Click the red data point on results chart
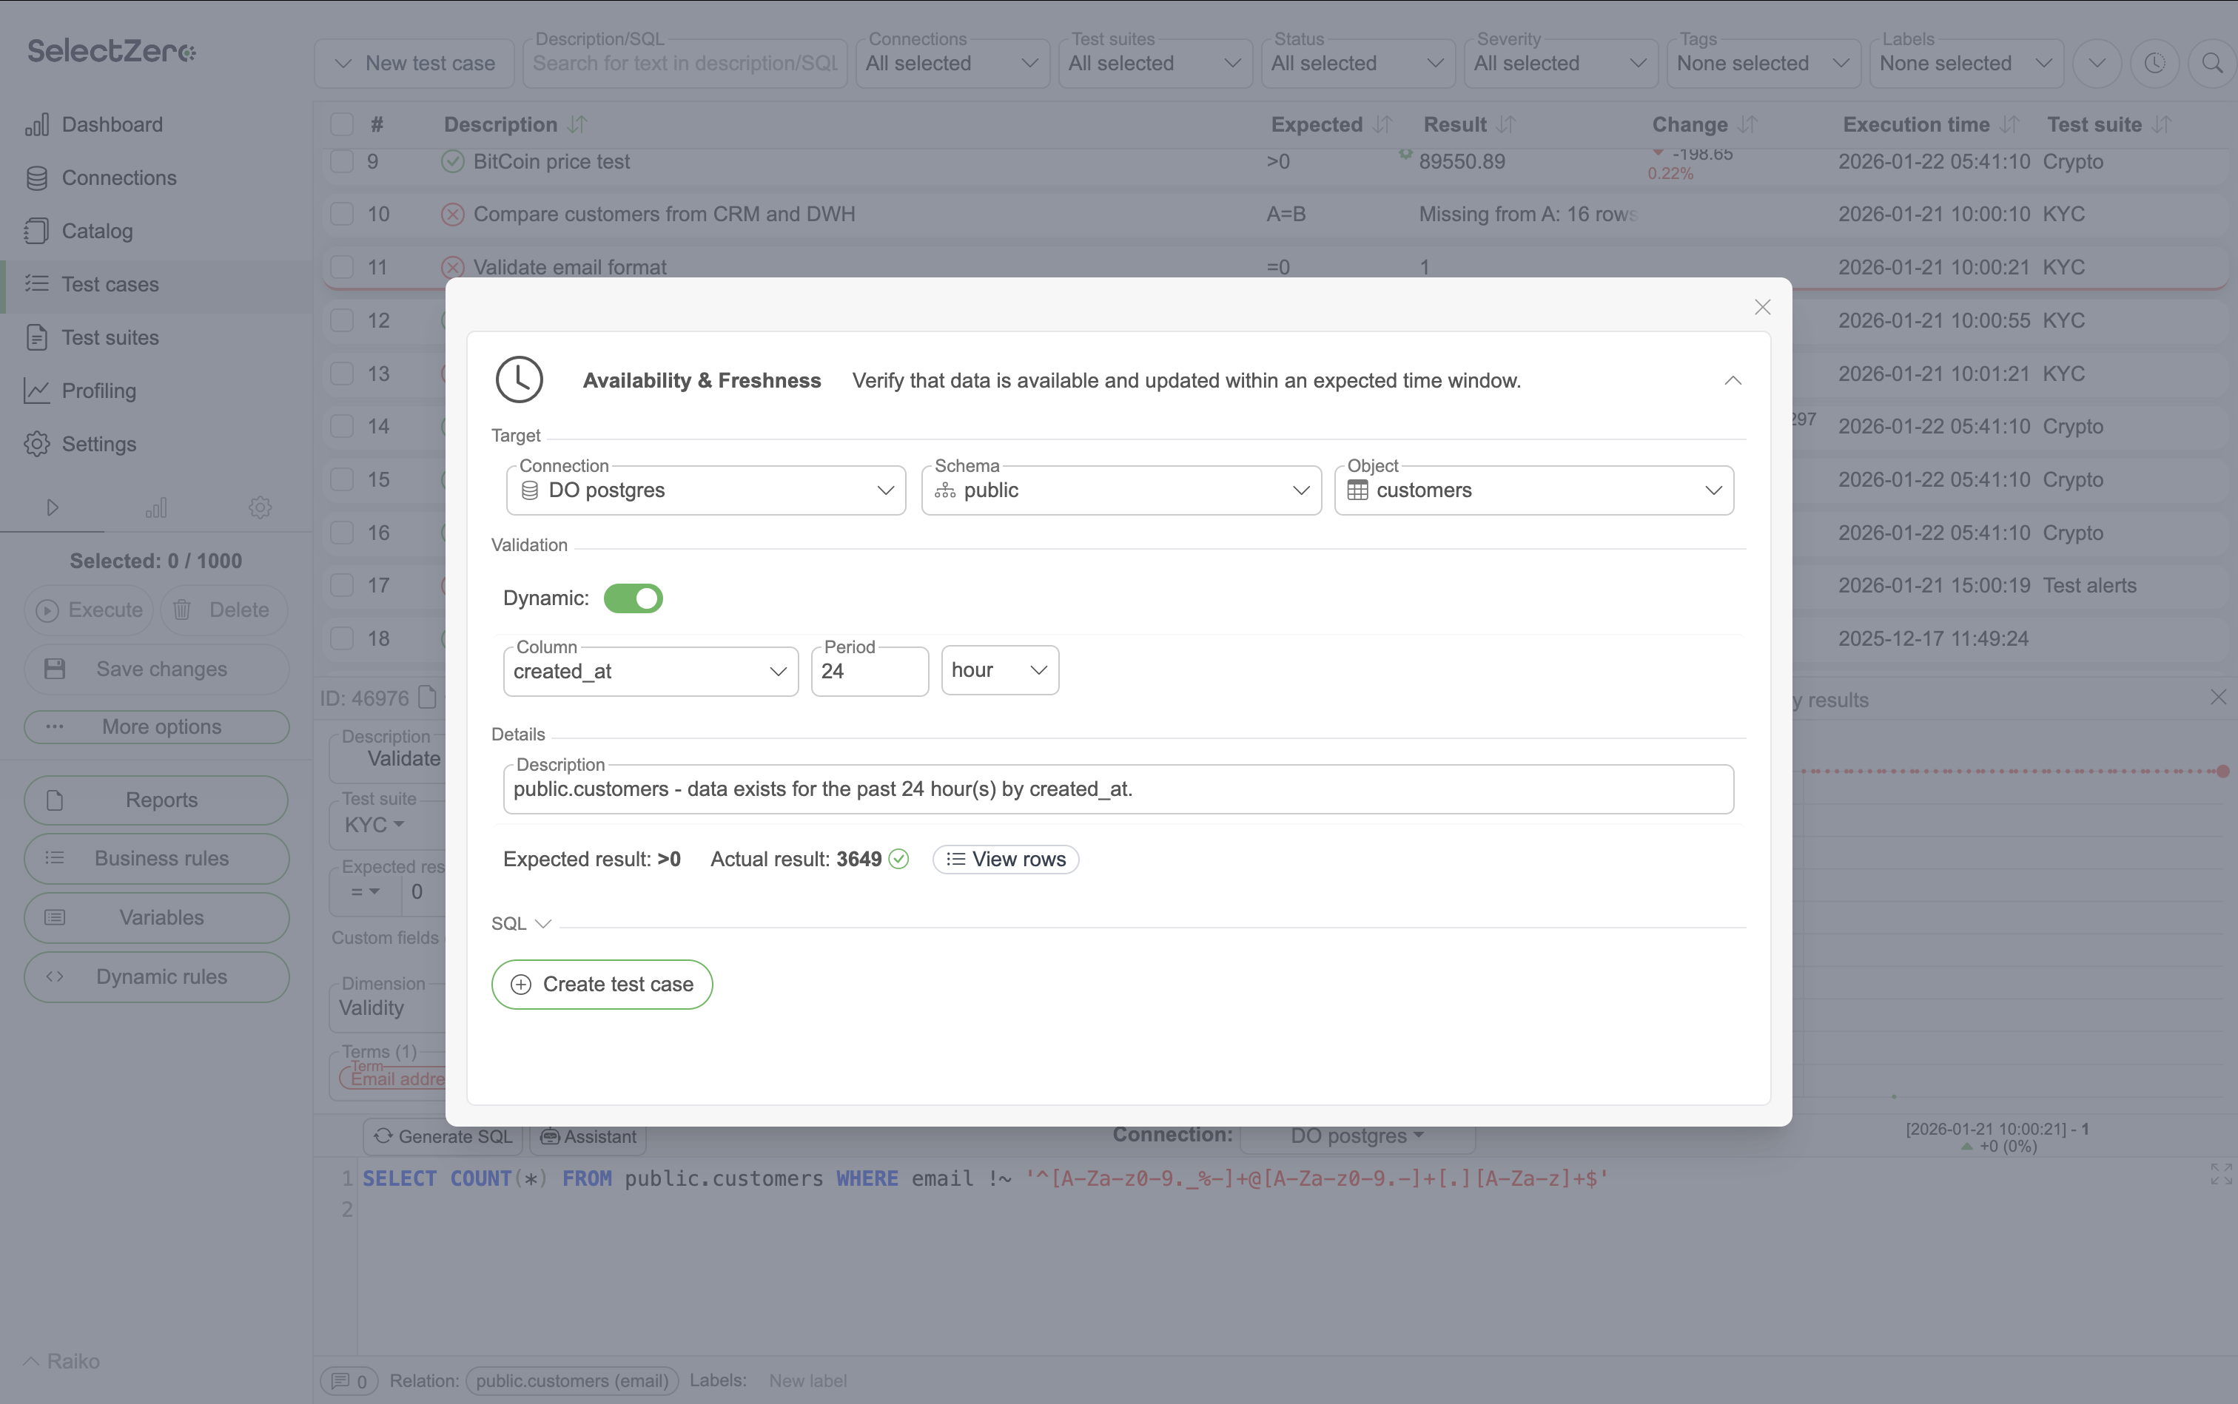The image size is (2238, 1404). coord(2222,772)
